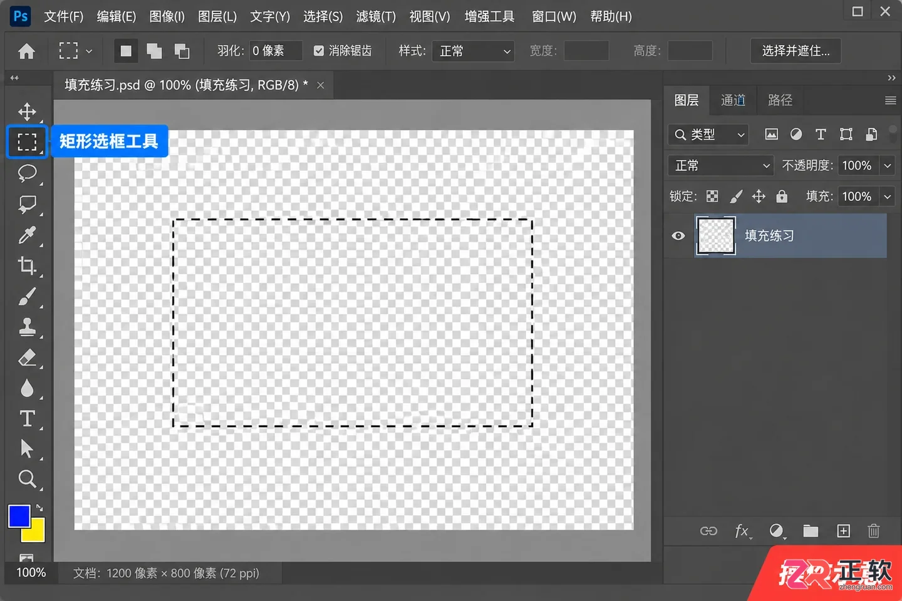The width and height of the screenshot is (902, 601).
Task: Open the 类型 layer filter dropdown
Action: (x=708, y=135)
